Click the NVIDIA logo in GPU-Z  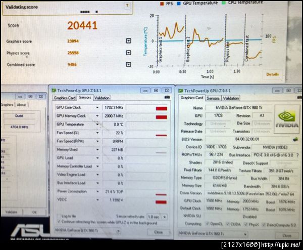(287, 119)
